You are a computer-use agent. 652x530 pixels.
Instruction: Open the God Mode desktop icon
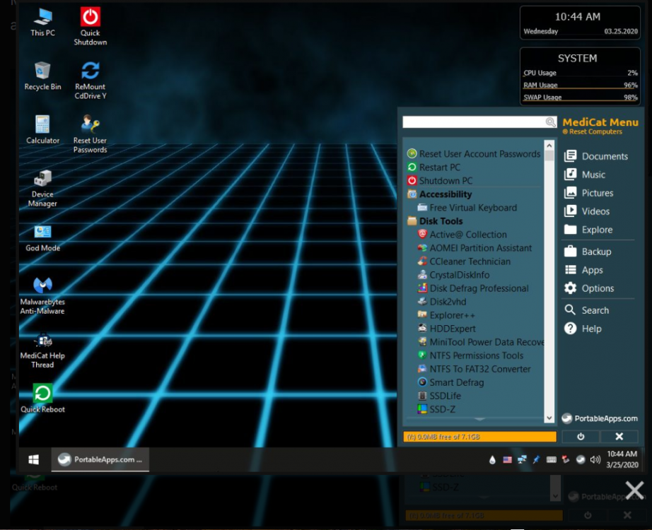tap(42, 232)
